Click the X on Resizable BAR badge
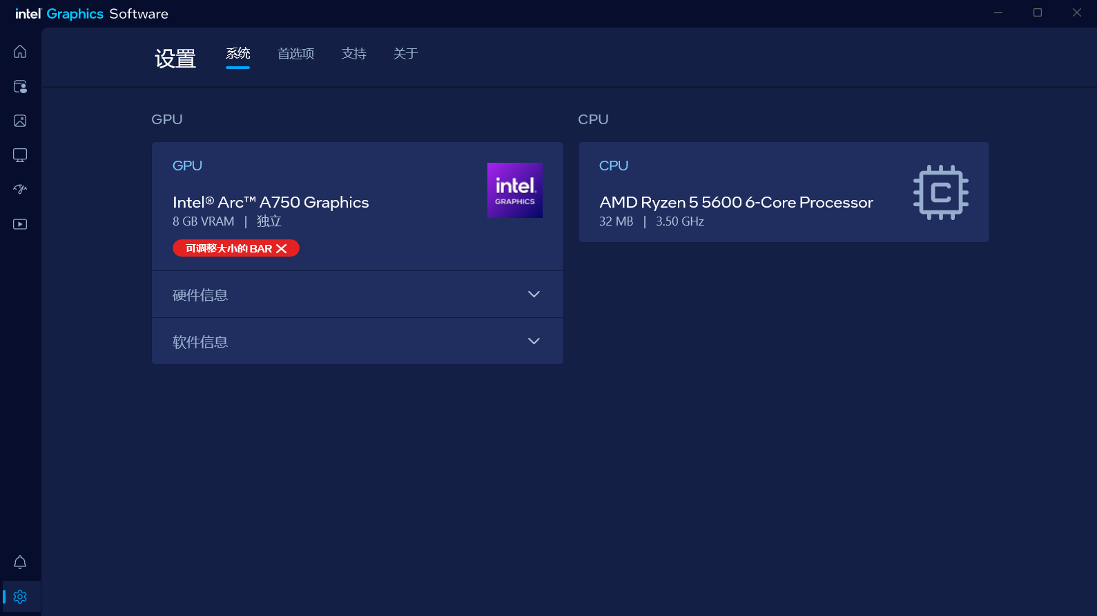The width and height of the screenshot is (1097, 616). coord(282,248)
